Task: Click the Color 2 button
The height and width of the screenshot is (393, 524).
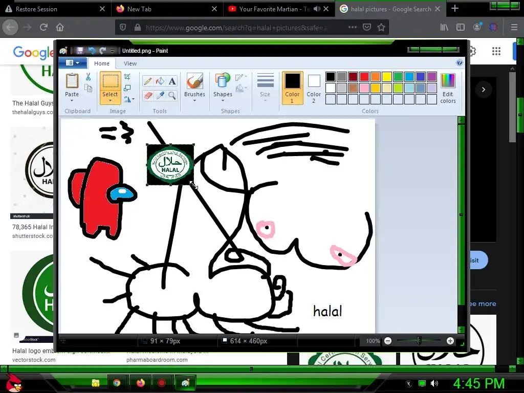Action: 314,88
